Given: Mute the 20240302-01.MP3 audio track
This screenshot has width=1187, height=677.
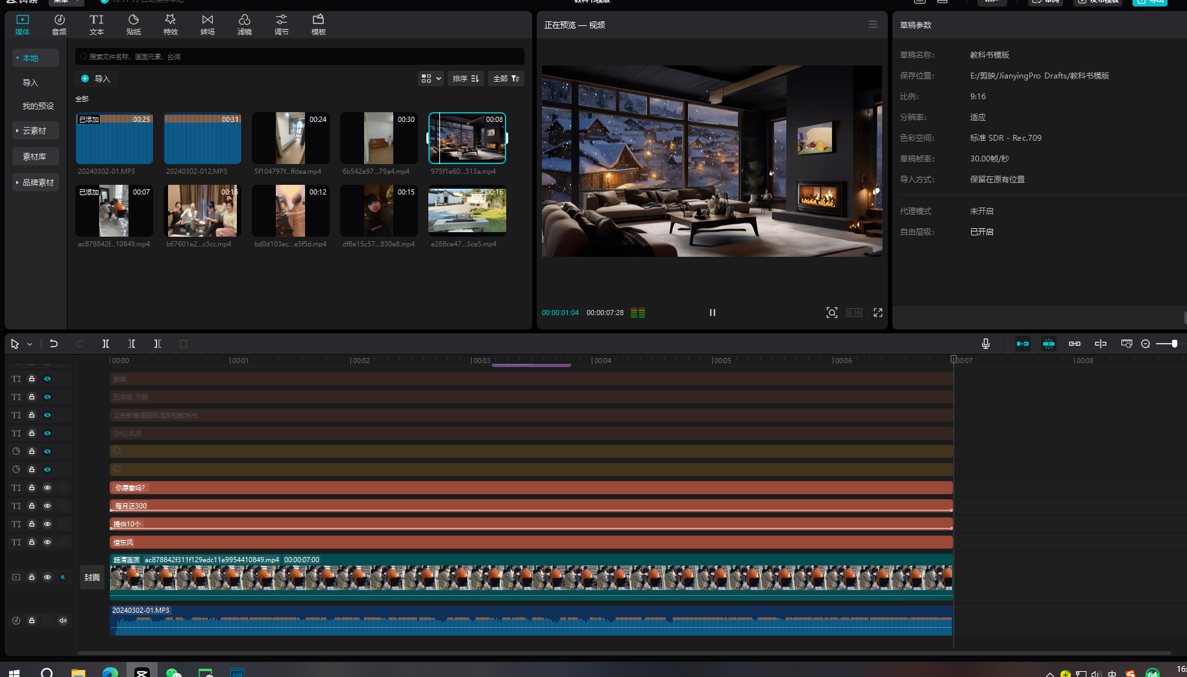Looking at the screenshot, I should (63, 621).
